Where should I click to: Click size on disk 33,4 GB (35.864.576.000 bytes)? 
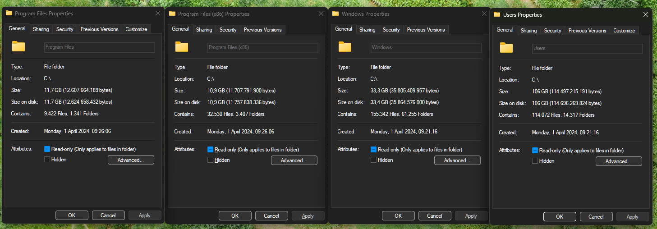[404, 102]
